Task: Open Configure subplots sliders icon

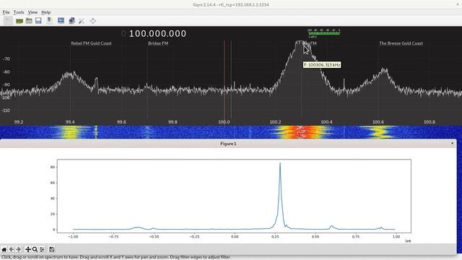Action: [42, 249]
